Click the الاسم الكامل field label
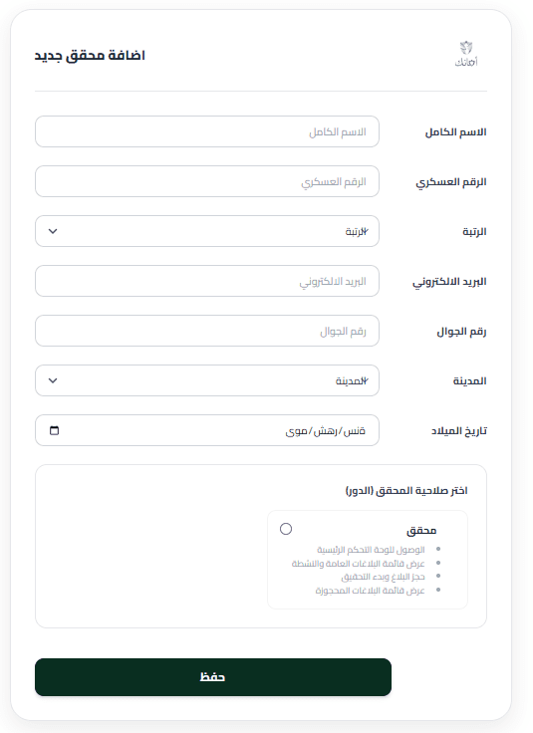This screenshot has width=533, height=733. click(x=455, y=132)
